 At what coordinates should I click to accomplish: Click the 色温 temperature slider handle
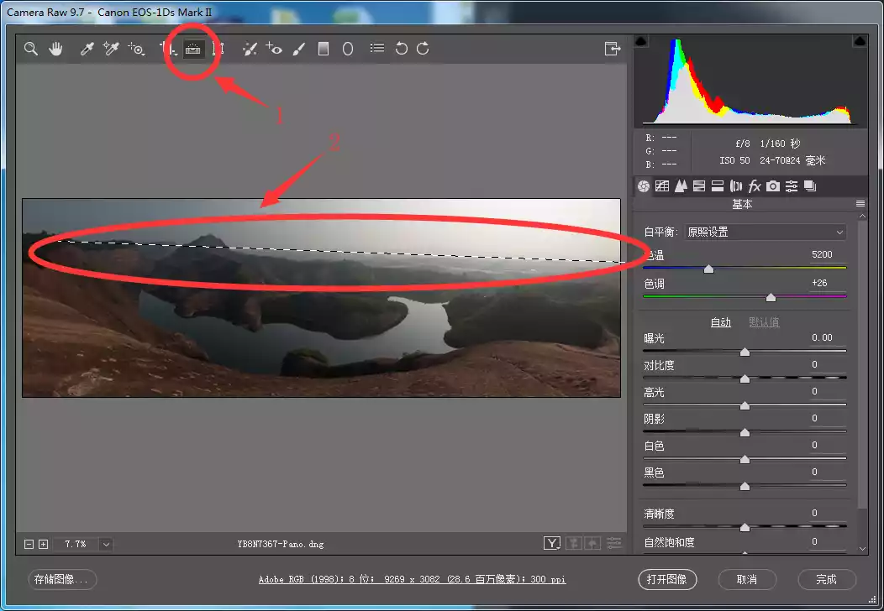[x=708, y=269]
